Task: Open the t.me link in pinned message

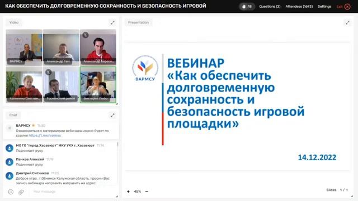Action: 45,135
